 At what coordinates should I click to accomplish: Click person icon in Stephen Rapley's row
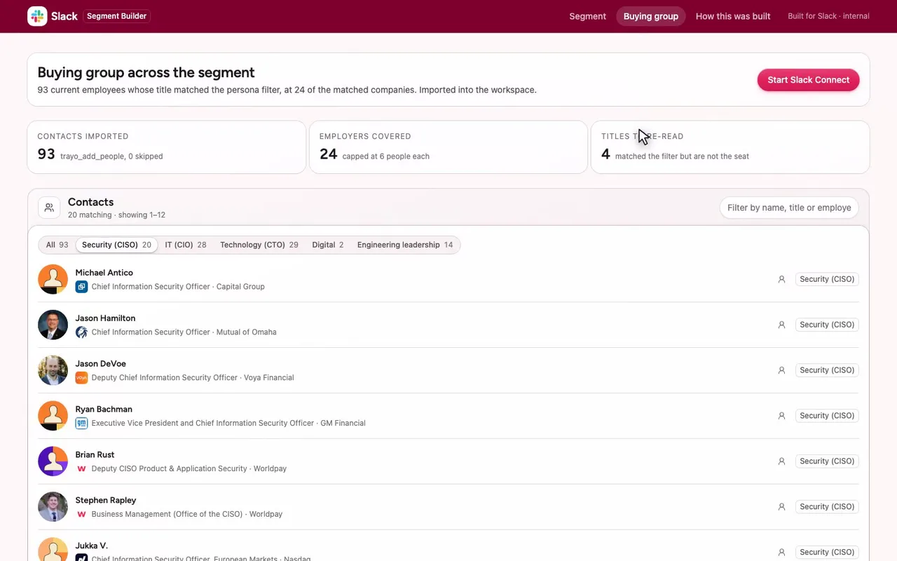click(x=781, y=507)
